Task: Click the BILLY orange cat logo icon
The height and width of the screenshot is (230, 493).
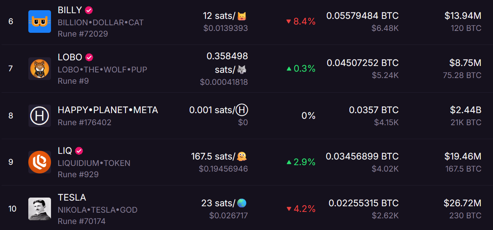Action: coord(40,21)
